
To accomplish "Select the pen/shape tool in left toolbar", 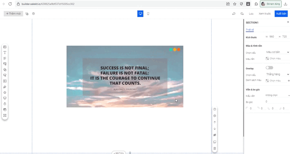I will click(x=5, y=87).
